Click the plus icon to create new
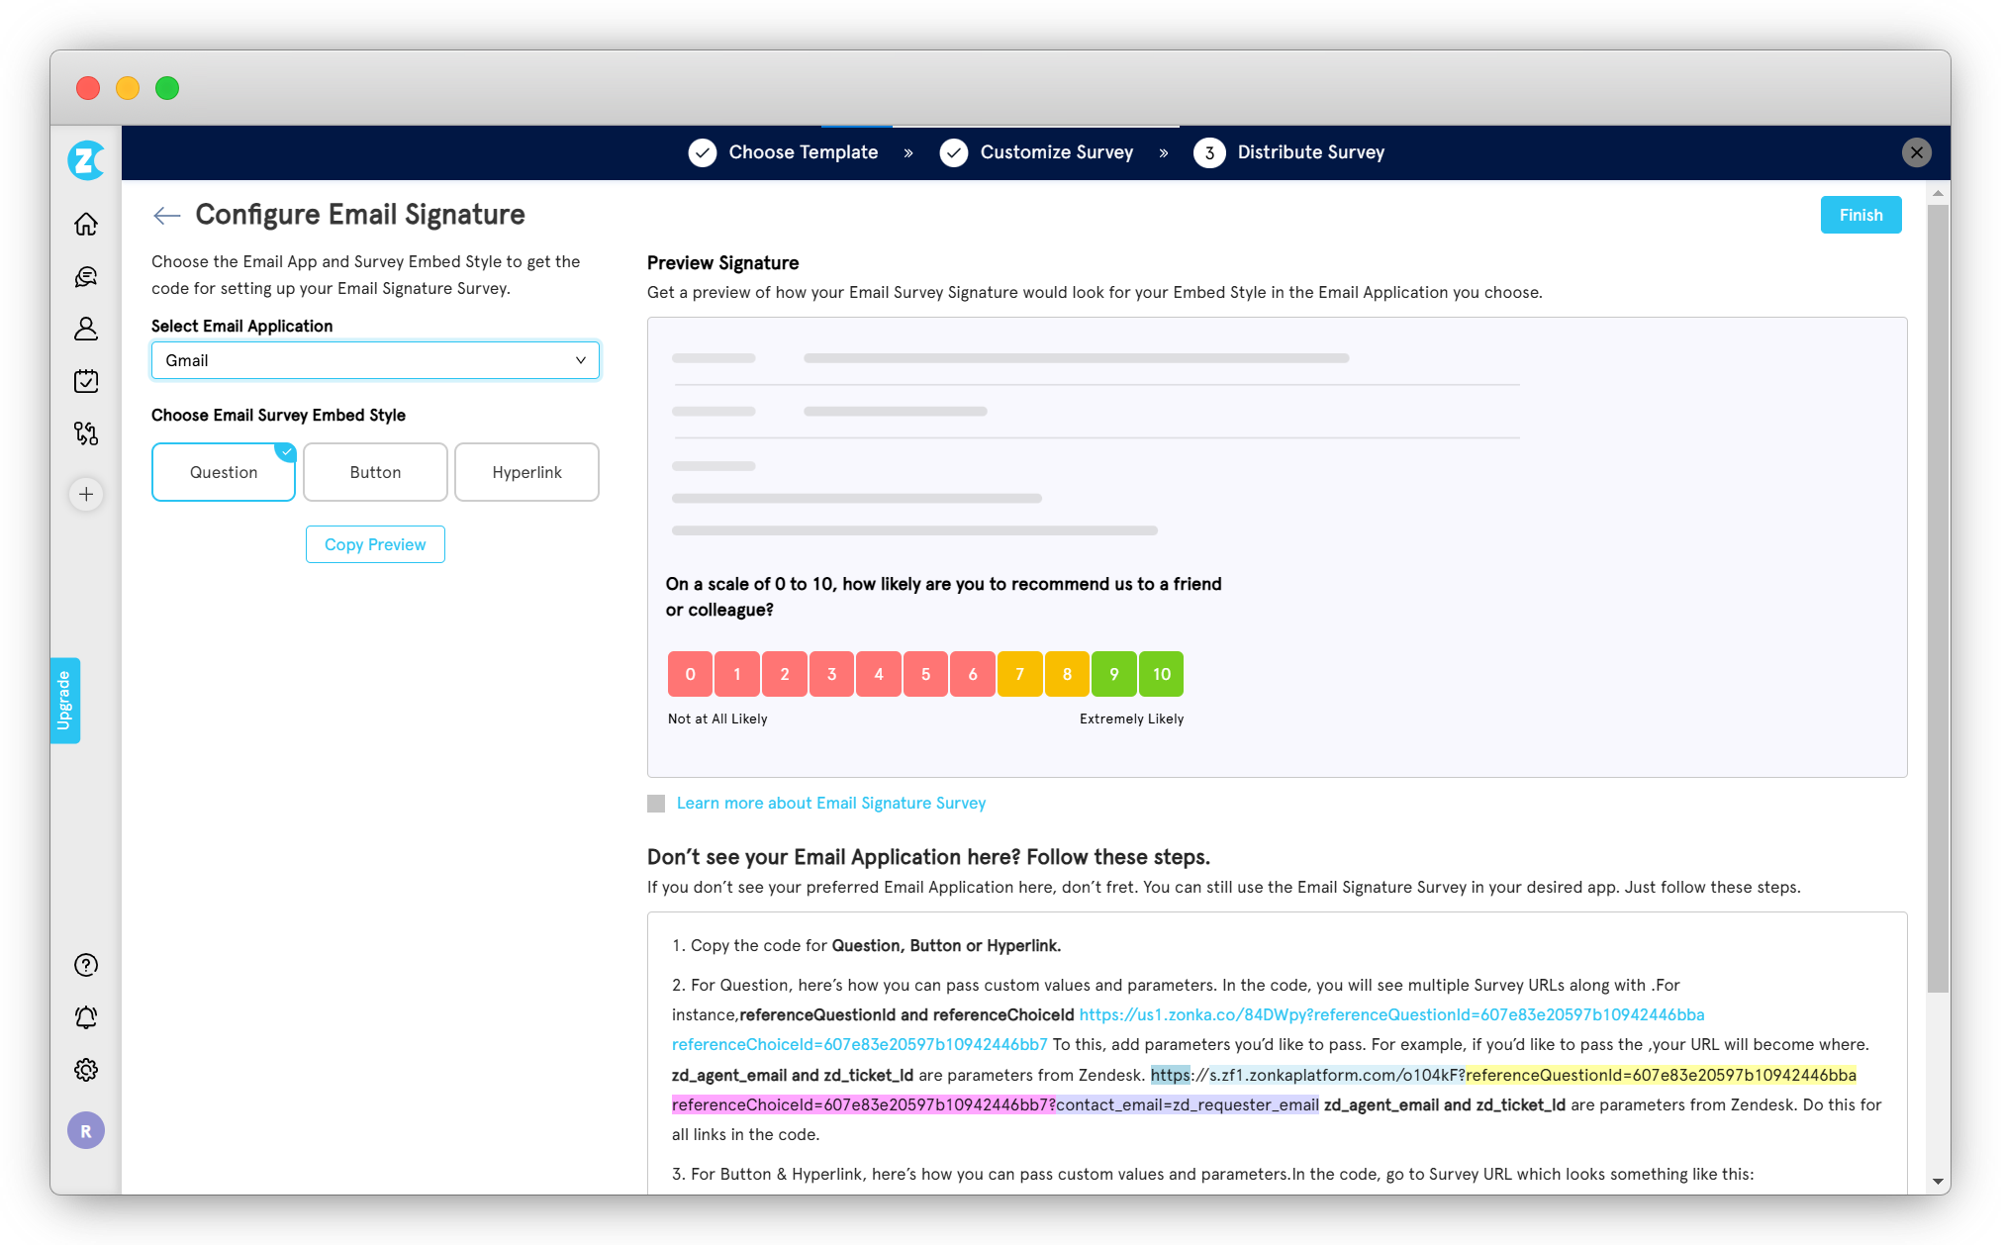 86,494
